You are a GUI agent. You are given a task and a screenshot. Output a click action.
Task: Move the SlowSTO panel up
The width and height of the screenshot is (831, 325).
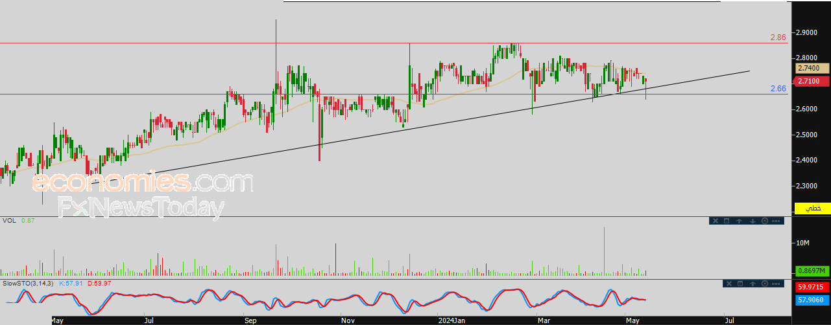753,284
